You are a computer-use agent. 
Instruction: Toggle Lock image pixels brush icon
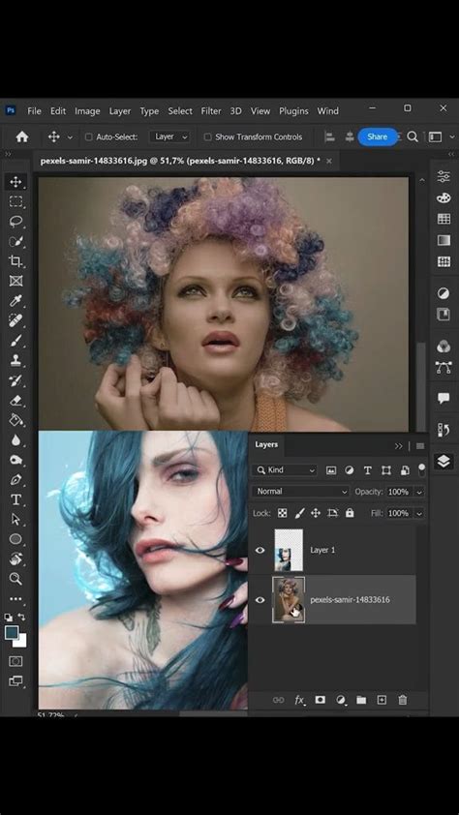pos(299,513)
